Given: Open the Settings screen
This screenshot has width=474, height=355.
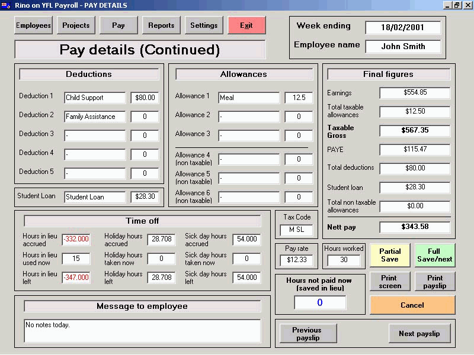Looking at the screenshot, I should pos(204,25).
